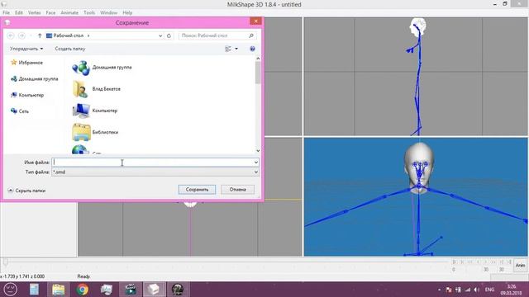This screenshot has width=529, height=297.
Task: Open the Window menu
Action: click(108, 13)
